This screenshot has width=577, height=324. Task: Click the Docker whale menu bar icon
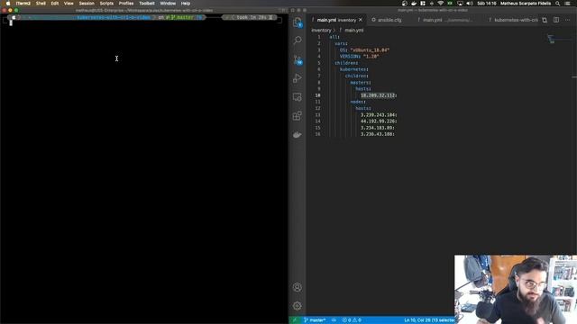(x=414, y=4)
